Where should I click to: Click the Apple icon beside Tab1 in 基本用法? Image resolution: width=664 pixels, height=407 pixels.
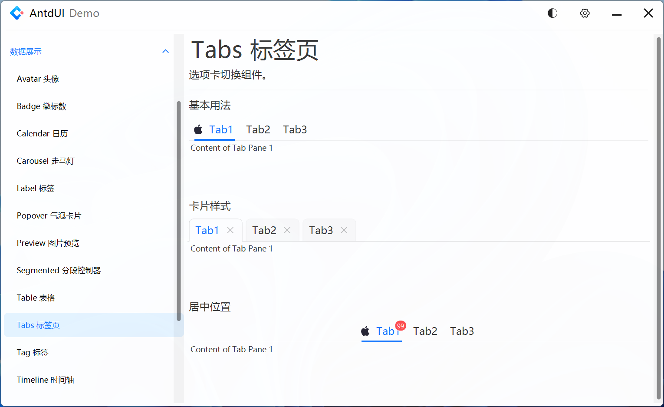pyautogui.click(x=198, y=129)
